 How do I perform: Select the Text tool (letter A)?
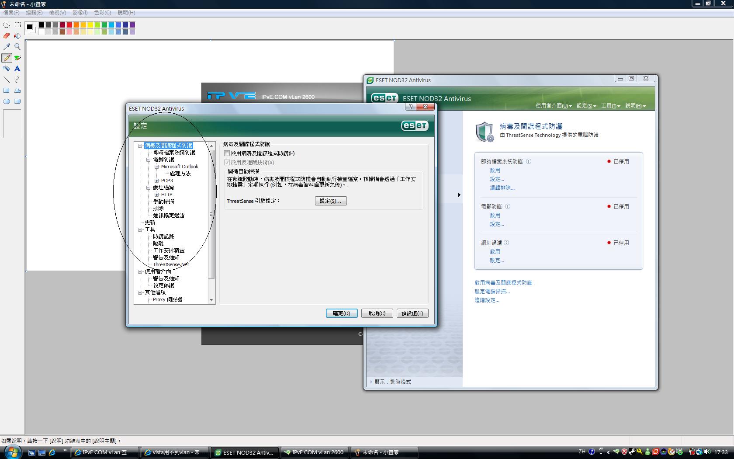point(17,69)
